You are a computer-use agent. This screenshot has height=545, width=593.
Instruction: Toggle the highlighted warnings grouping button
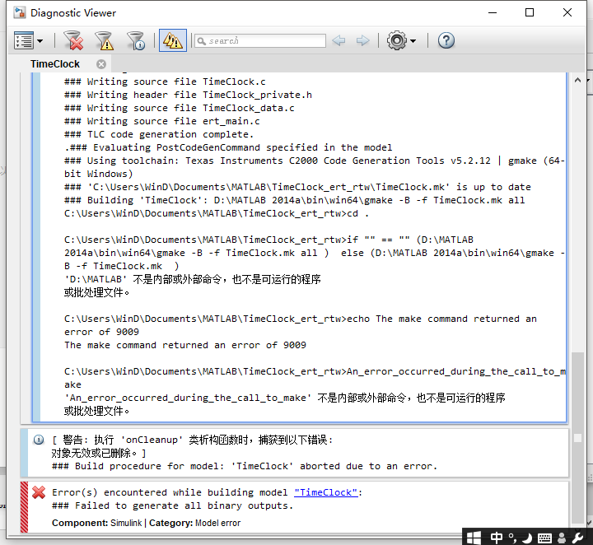(173, 40)
